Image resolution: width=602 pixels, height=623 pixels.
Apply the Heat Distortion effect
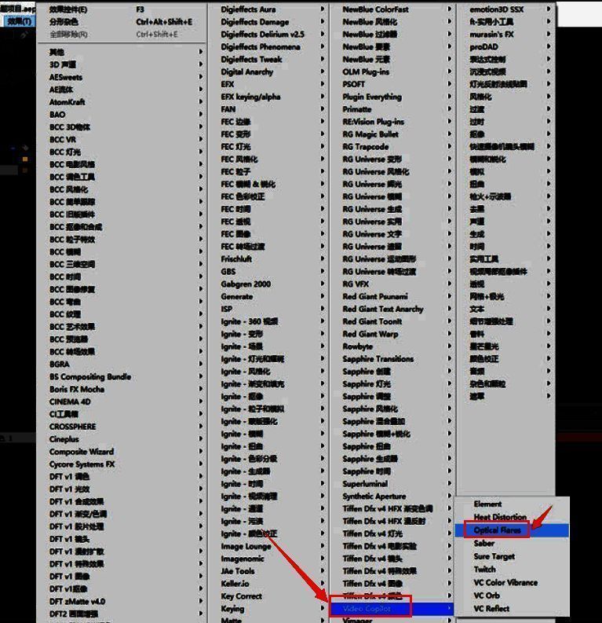pyautogui.click(x=500, y=517)
